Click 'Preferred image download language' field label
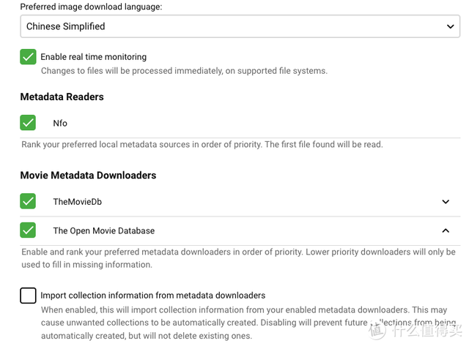469x346 pixels. pos(91,7)
